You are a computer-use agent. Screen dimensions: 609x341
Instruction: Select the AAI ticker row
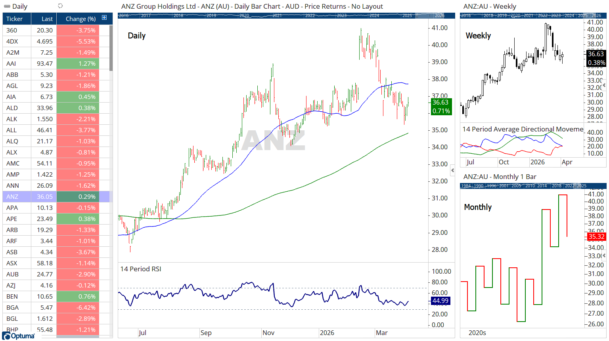pyautogui.click(x=56, y=63)
